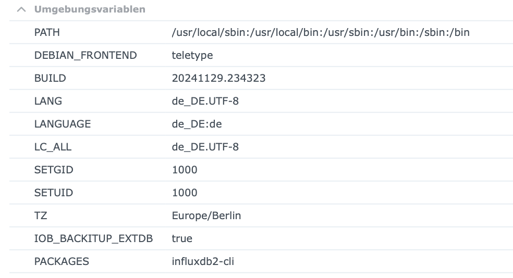Select the SETUID variable label
The height and width of the screenshot is (278, 513).
click(x=54, y=193)
